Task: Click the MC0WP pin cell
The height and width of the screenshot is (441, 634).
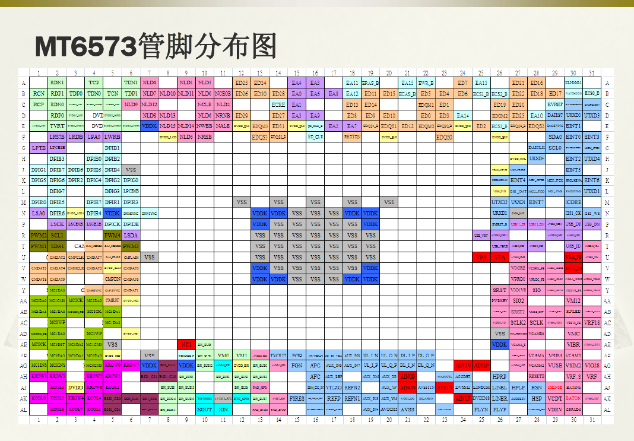Action: 57,322
